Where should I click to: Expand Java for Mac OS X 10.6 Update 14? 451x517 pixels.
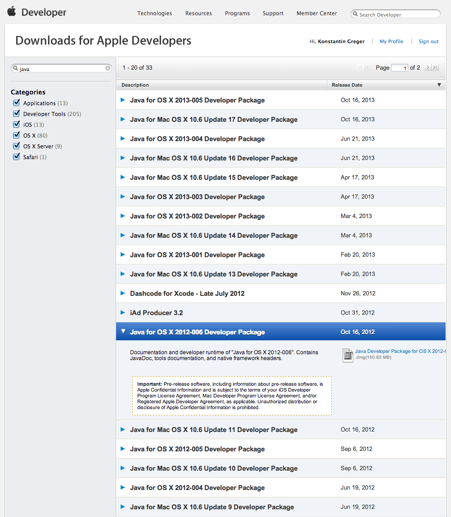coord(123,235)
